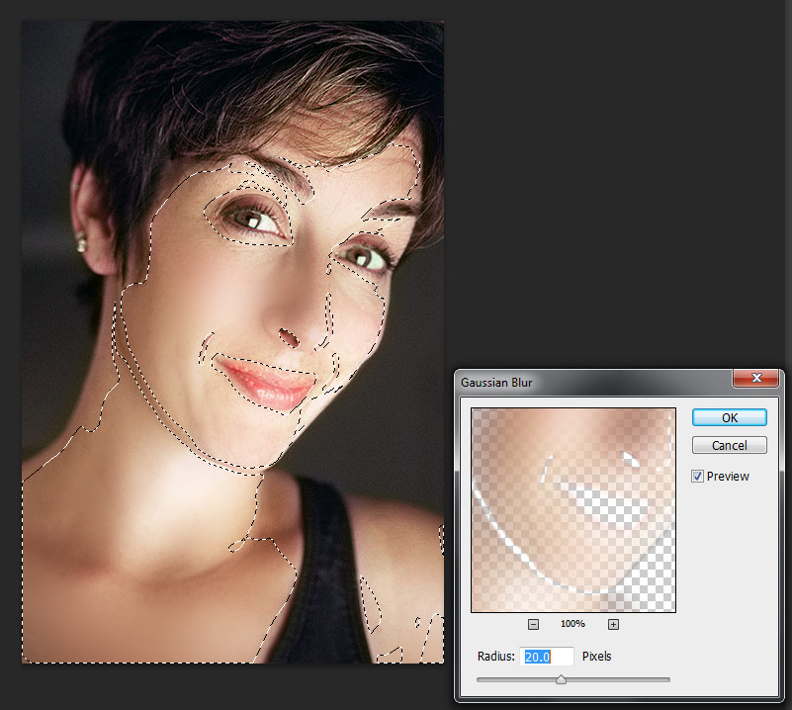Cancel the Gaussian Blur dialog
The height and width of the screenshot is (710, 792).
coord(729,445)
